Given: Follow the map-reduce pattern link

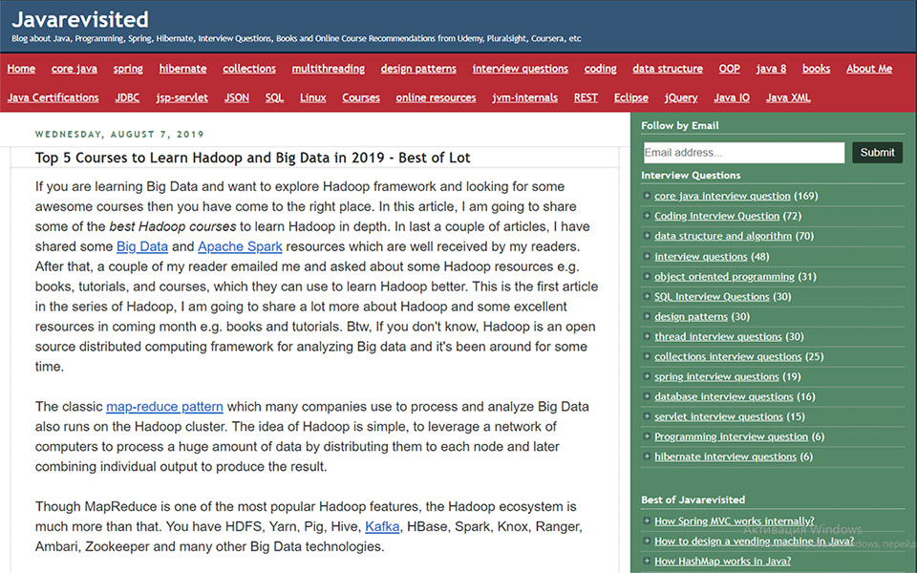Looking at the screenshot, I should 164,407.
